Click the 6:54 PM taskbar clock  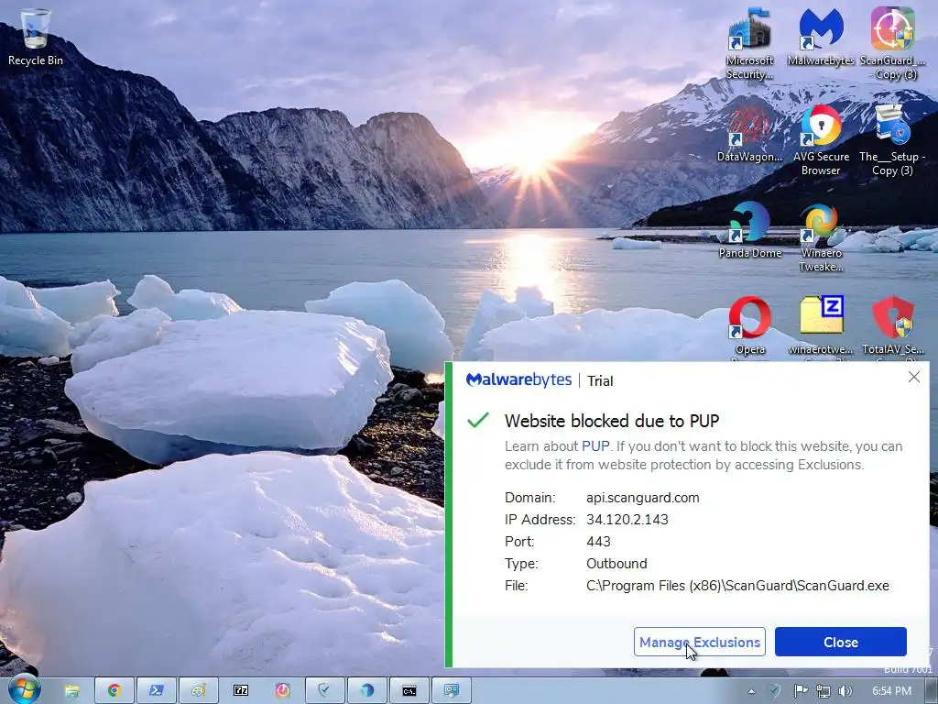pos(891,691)
